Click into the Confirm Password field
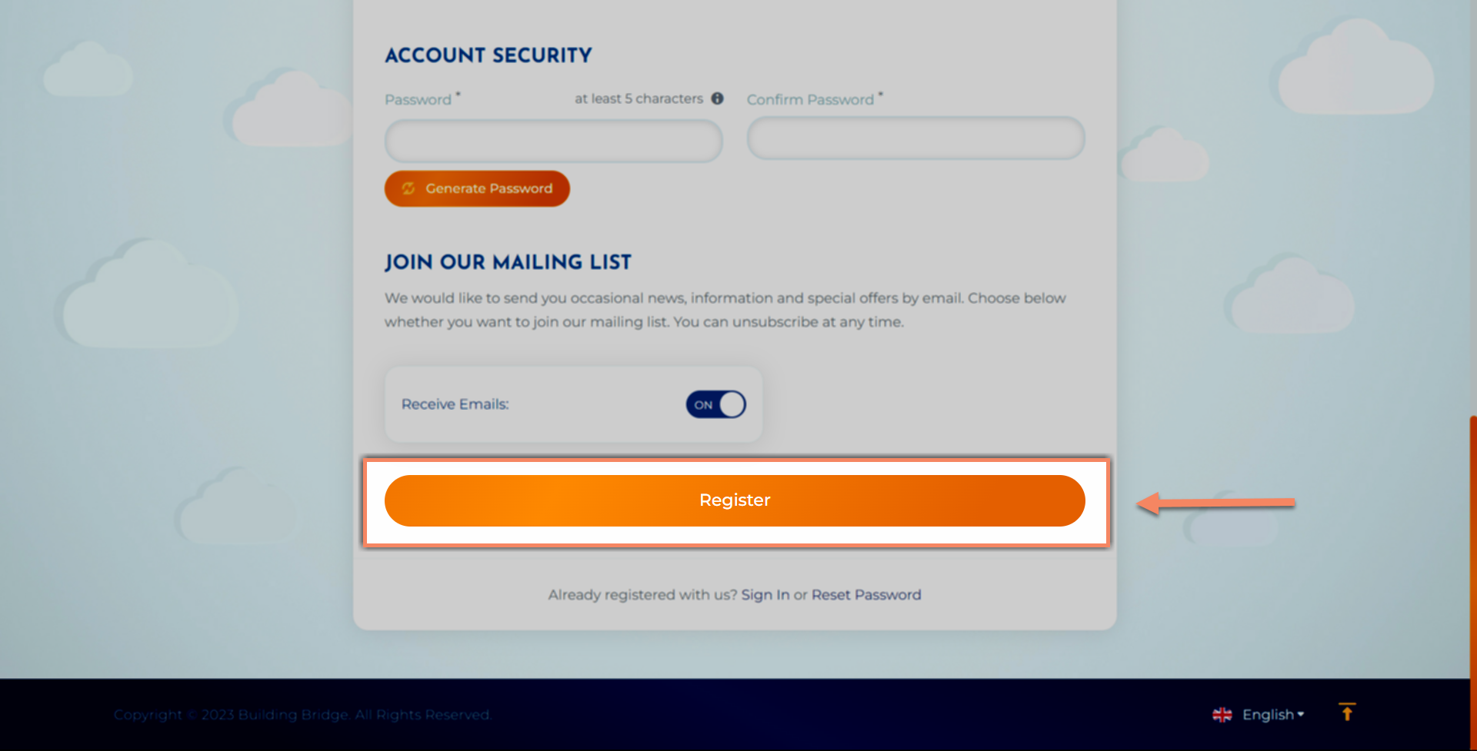Viewport: 1477px width, 751px height. tap(915, 138)
